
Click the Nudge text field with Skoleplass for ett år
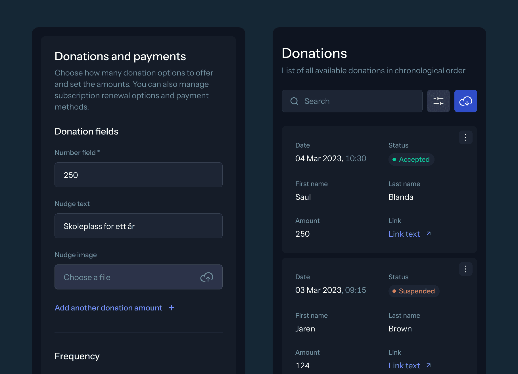[139, 226]
